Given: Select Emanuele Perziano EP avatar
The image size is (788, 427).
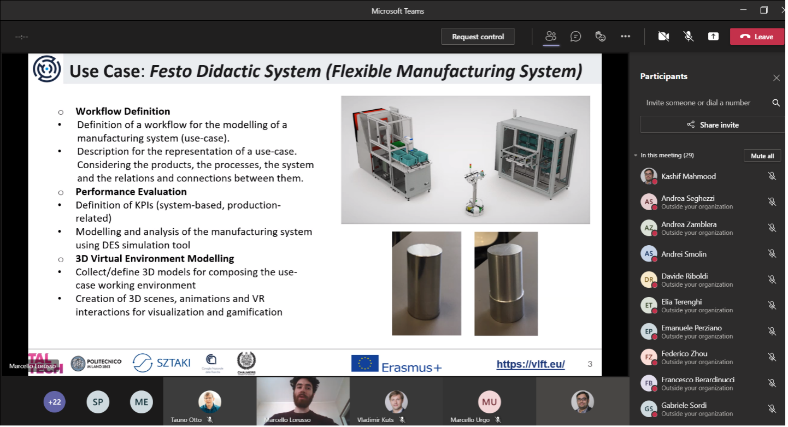Looking at the screenshot, I should [x=649, y=331].
